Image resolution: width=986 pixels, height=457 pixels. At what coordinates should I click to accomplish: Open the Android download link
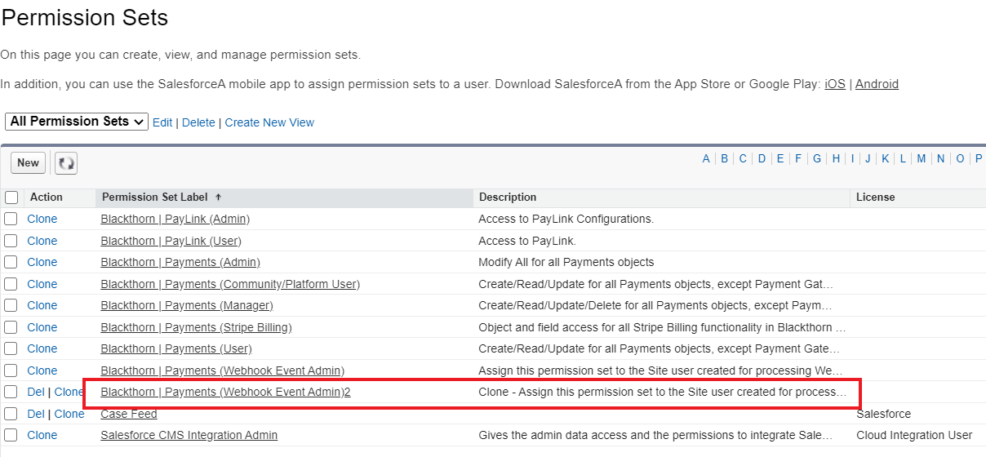[x=877, y=84]
